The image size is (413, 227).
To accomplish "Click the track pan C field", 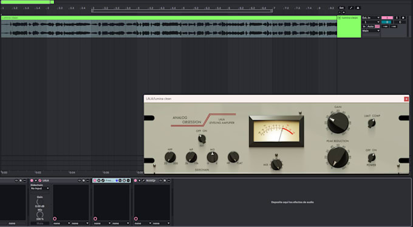I will [400, 22].
